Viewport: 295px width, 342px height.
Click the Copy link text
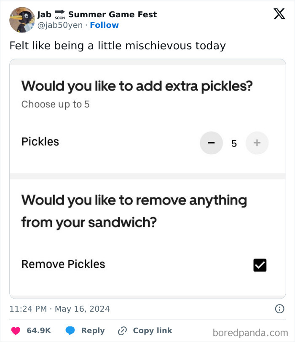[152, 331]
